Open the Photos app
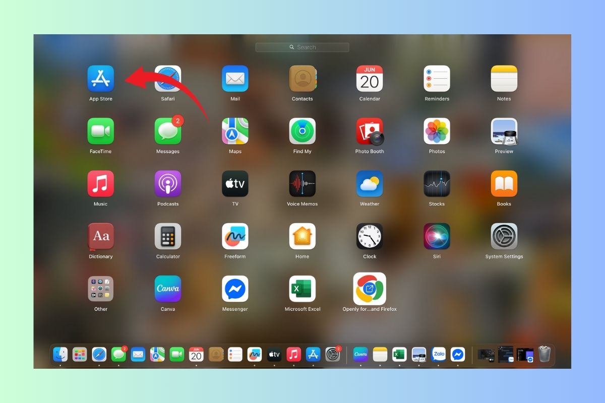 pyautogui.click(x=437, y=131)
